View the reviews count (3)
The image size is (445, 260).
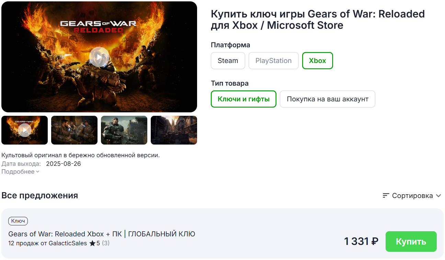[106, 243]
